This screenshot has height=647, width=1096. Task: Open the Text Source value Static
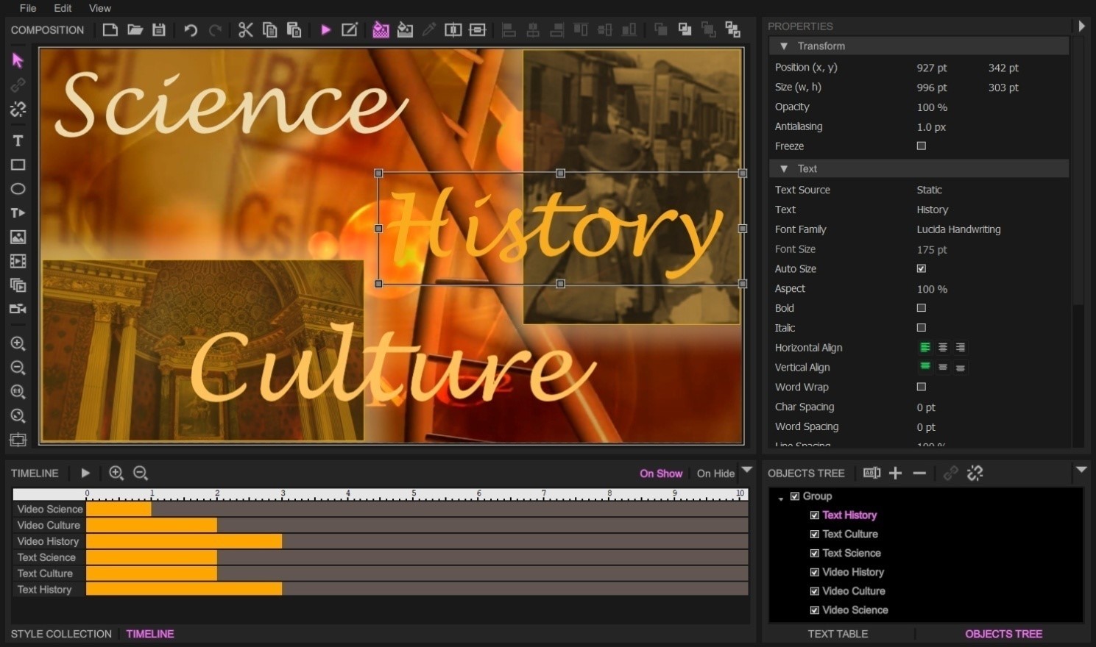(929, 190)
